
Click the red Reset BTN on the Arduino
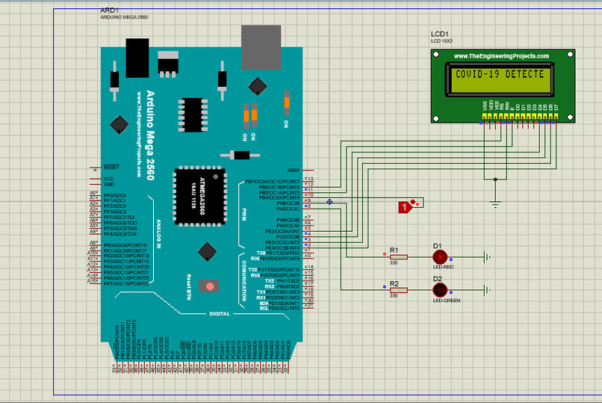click(210, 286)
